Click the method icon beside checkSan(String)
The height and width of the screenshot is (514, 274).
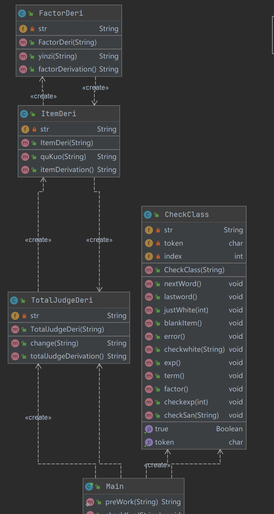[149, 415]
